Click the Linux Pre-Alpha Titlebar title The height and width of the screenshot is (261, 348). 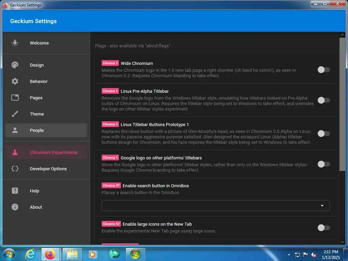click(x=145, y=91)
